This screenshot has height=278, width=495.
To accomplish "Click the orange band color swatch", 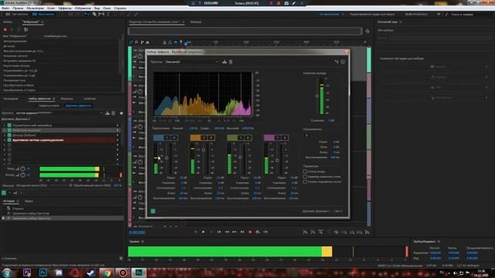I will tap(196, 137).
